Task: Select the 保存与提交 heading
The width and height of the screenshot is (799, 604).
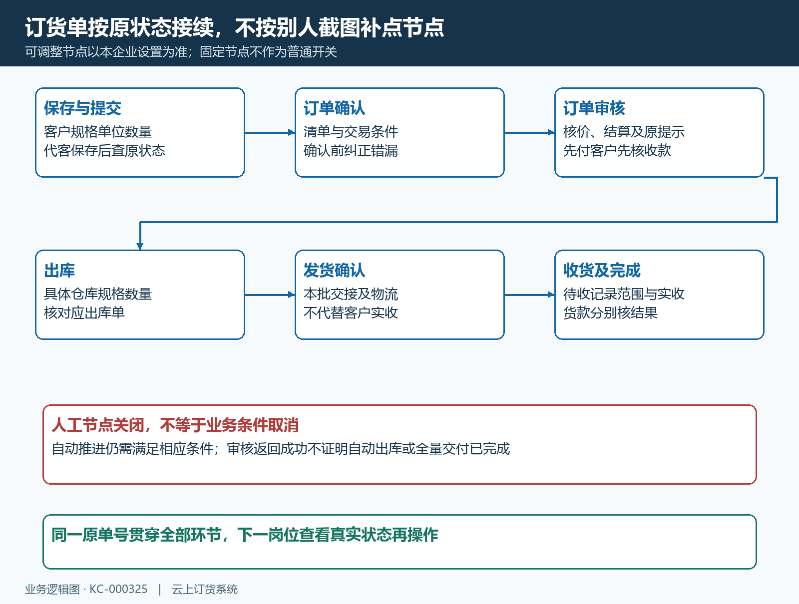Action: [82, 108]
